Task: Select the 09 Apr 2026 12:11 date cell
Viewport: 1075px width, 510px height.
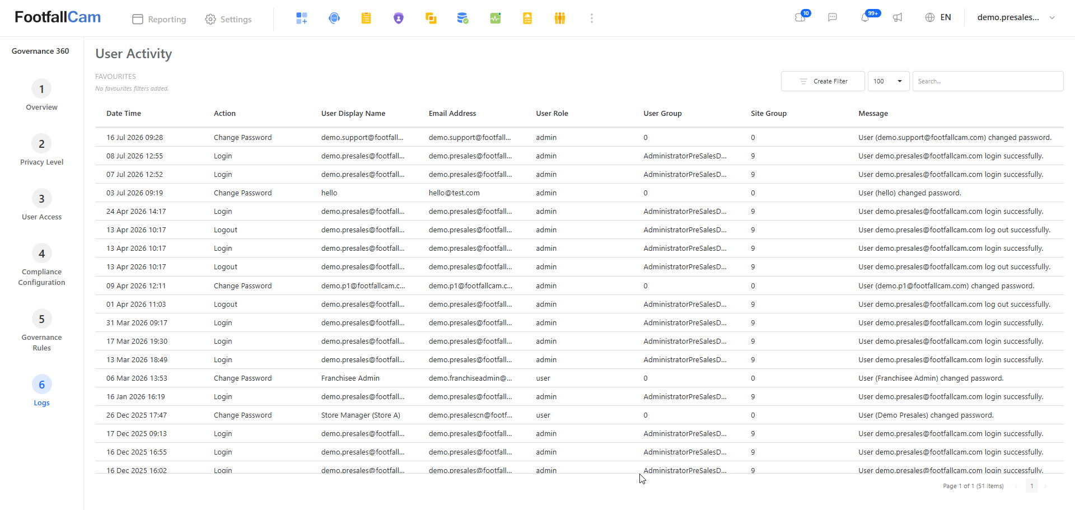Action: click(x=136, y=286)
